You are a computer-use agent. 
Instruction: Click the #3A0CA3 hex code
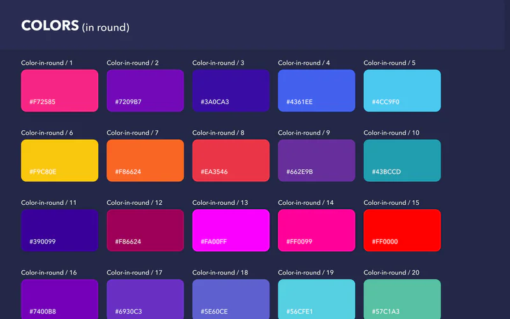(215, 102)
